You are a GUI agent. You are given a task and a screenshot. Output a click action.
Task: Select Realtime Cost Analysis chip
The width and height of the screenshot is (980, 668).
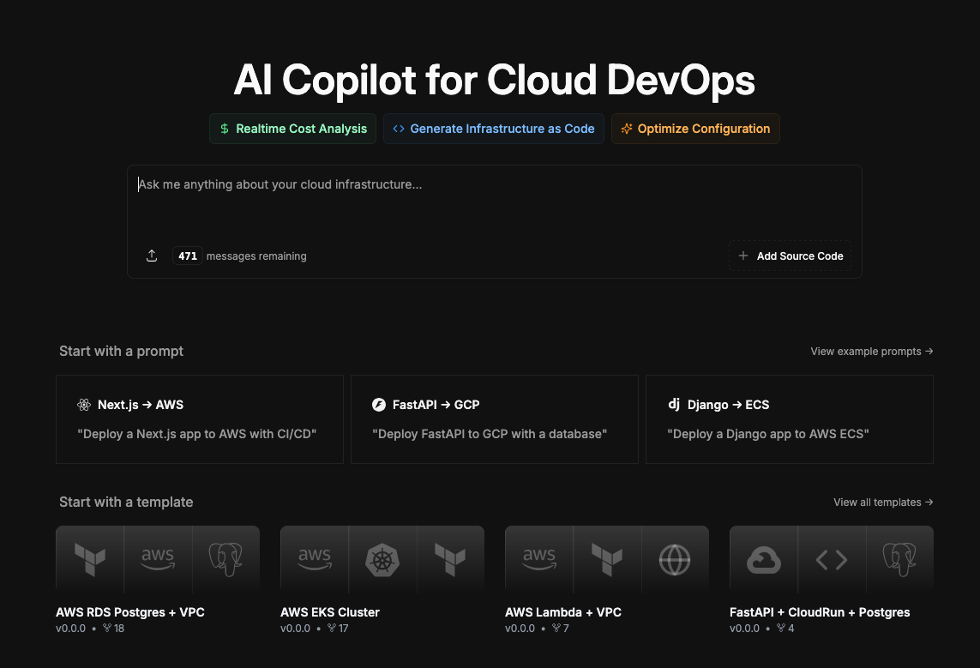click(292, 129)
